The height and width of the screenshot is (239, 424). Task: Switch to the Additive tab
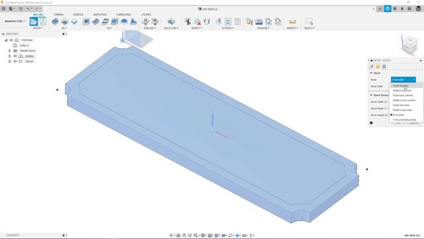pyautogui.click(x=78, y=15)
